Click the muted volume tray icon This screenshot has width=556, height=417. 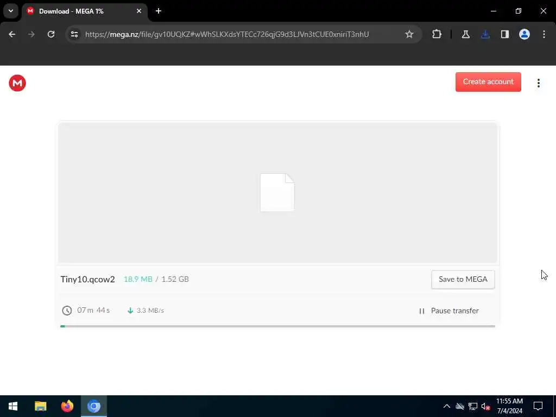486,406
